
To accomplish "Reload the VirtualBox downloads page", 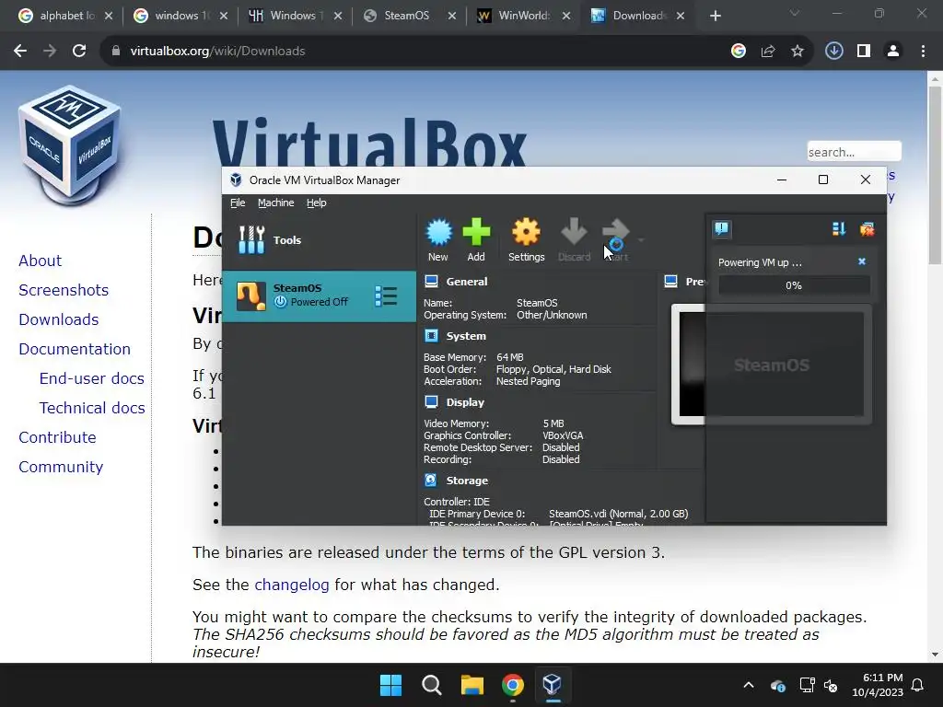I will [79, 52].
